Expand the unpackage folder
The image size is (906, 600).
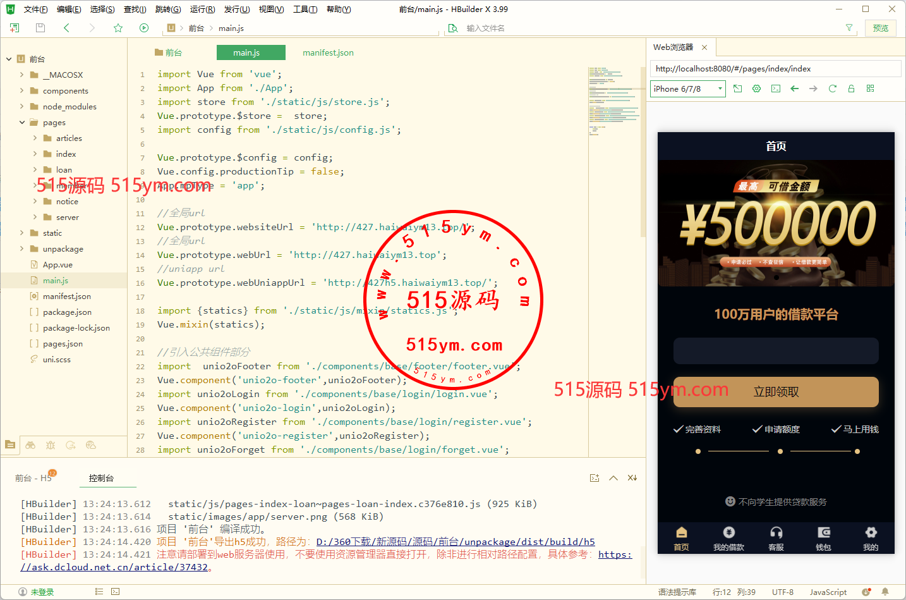22,248
